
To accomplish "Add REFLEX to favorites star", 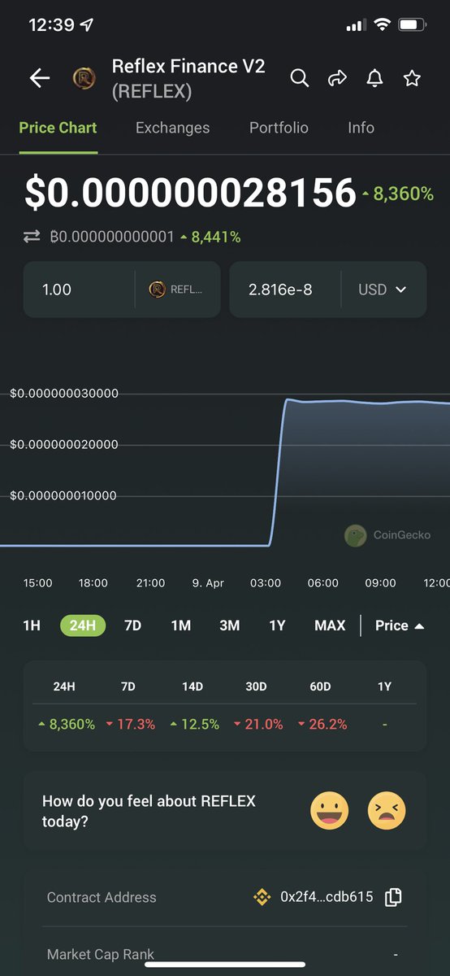I will (412, 78).
